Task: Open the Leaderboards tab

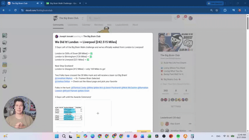Action: pyautogui.click(x=122, y=25)
